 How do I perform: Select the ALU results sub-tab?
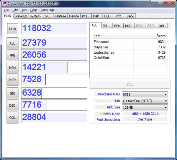(95, 25)
